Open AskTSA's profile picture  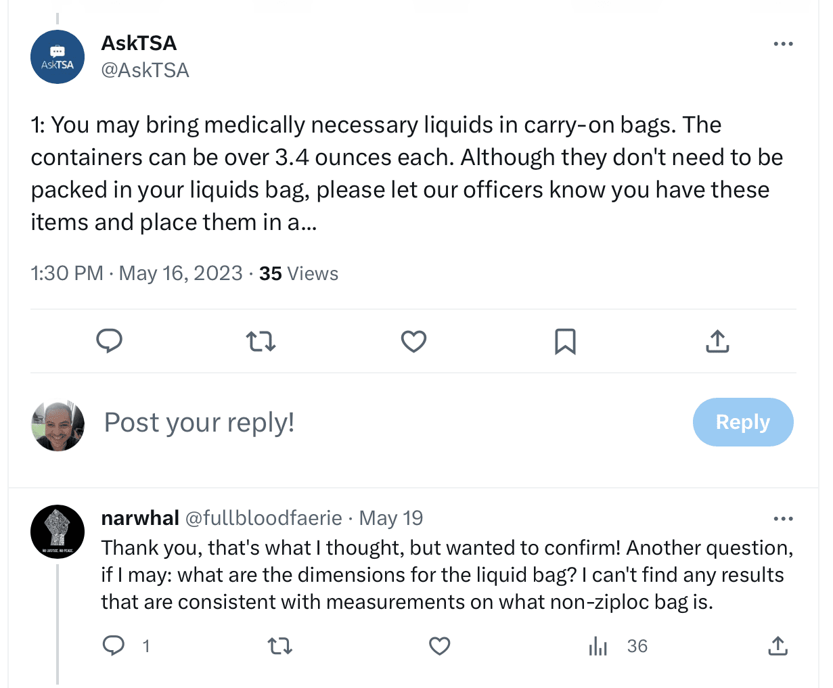(x=58, y=57)
